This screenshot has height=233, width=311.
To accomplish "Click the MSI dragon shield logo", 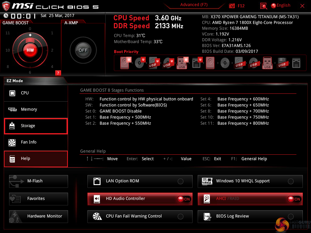I will 6,6.
